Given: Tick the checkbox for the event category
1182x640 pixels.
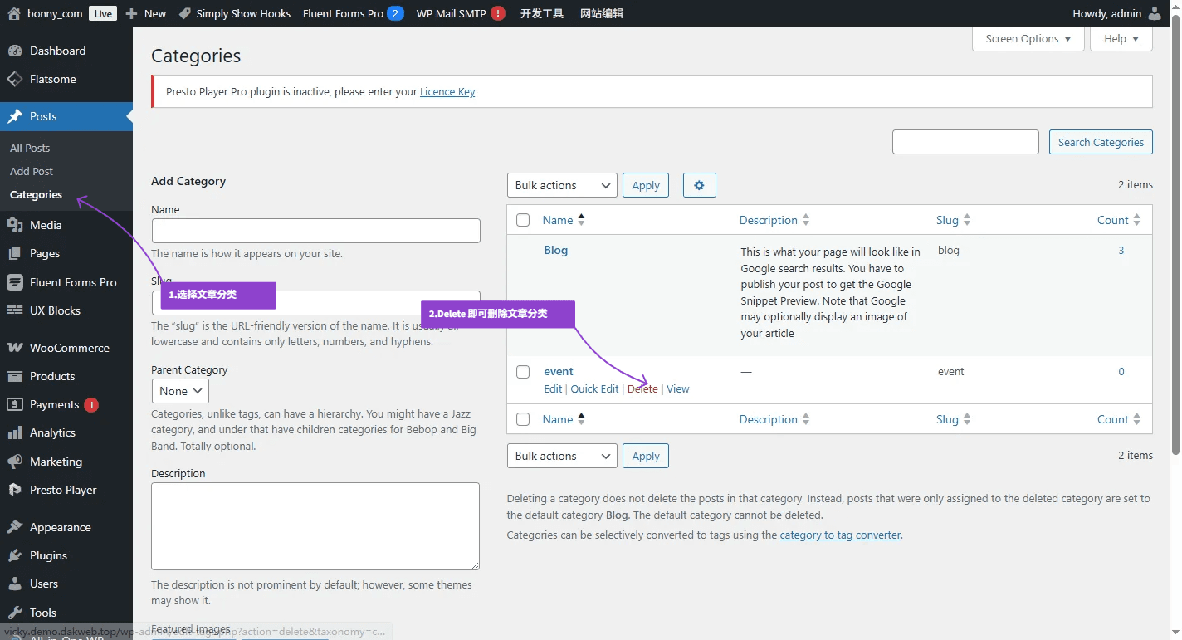Looking at the screenshot, I should point(523,371).
